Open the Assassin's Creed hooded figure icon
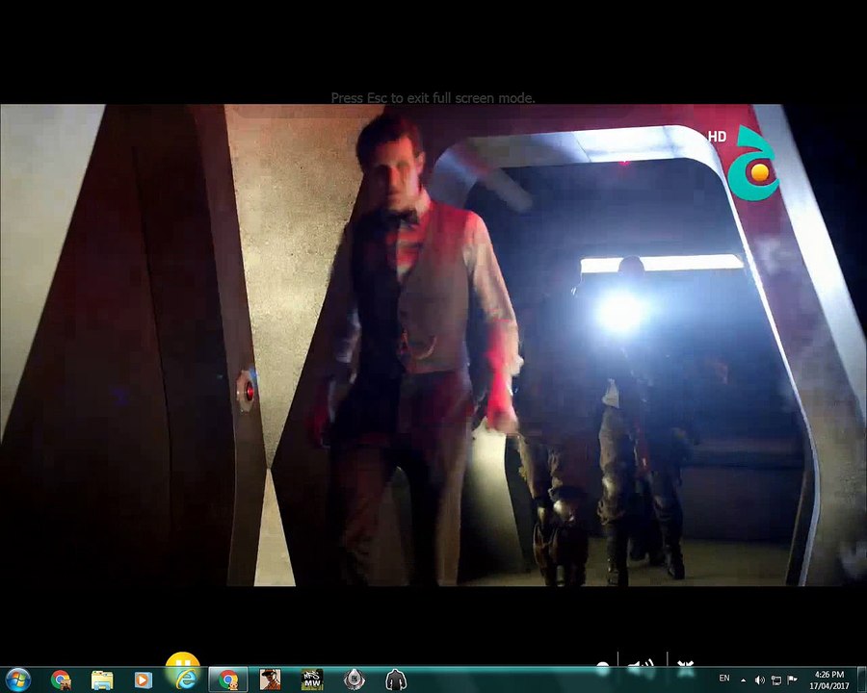The image size is (867, 693). pyautogui.click(x=396, y=680)
